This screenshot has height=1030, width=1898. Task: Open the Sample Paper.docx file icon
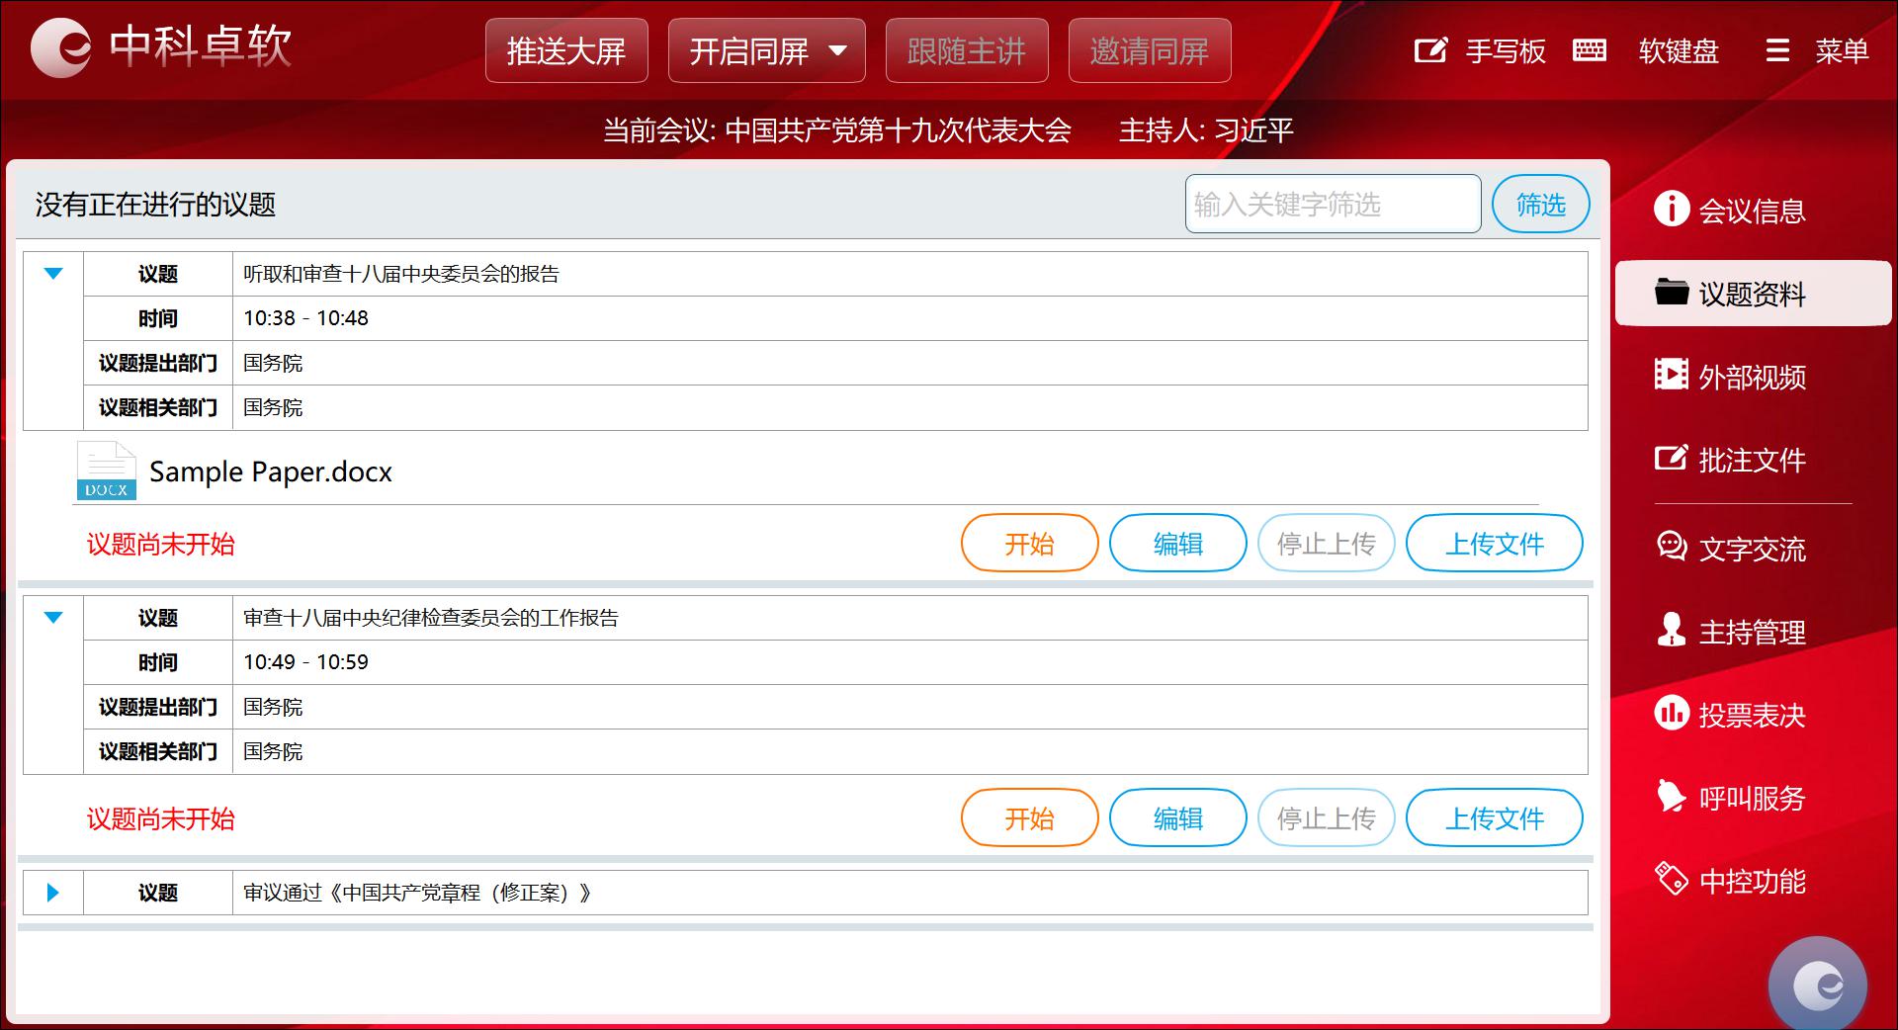(x=106, y=471)
